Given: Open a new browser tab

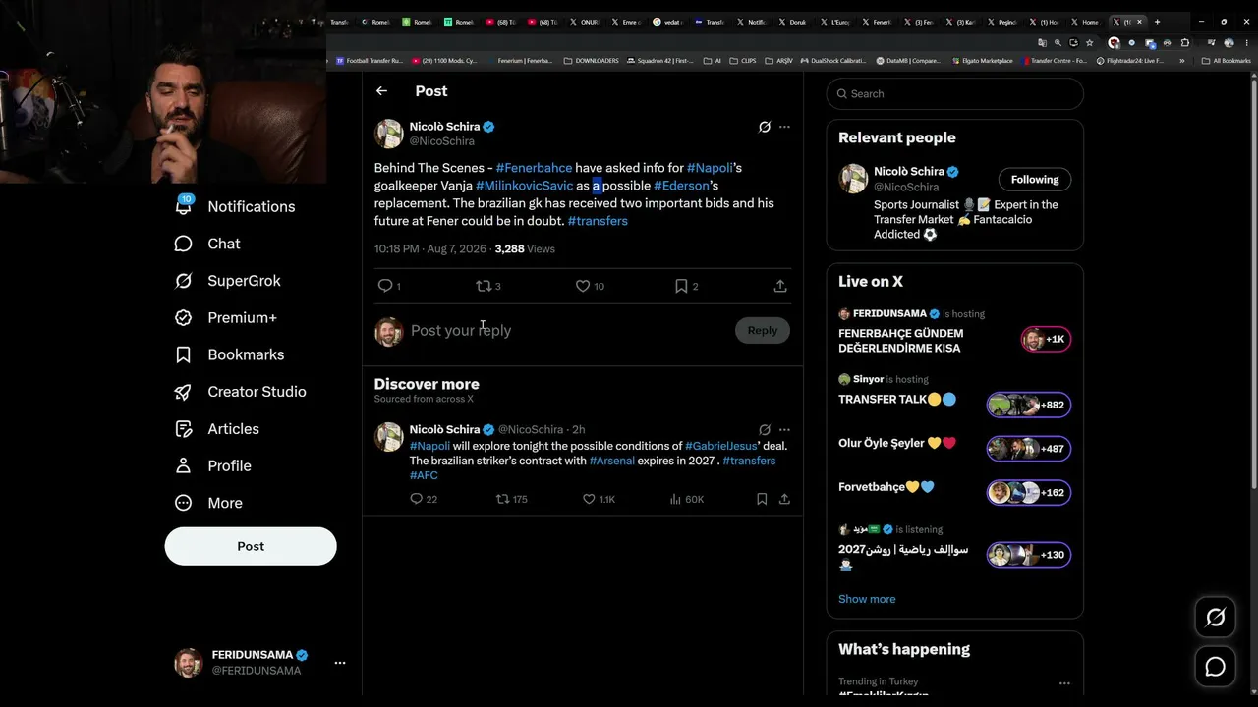Looking at the screenshot, I should pos(1157,22).
